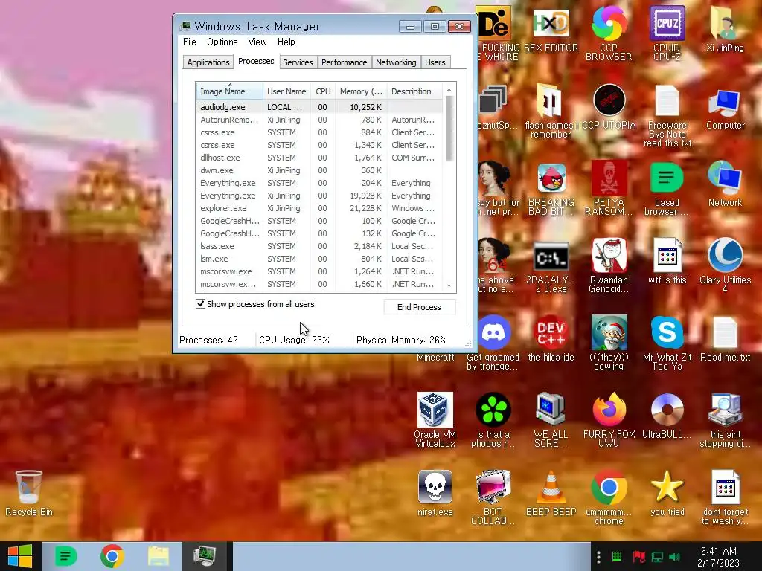This screenshot has width=762, height=571.
Task: Select the audiodg.exe process row
Action: tap(318, 107)
